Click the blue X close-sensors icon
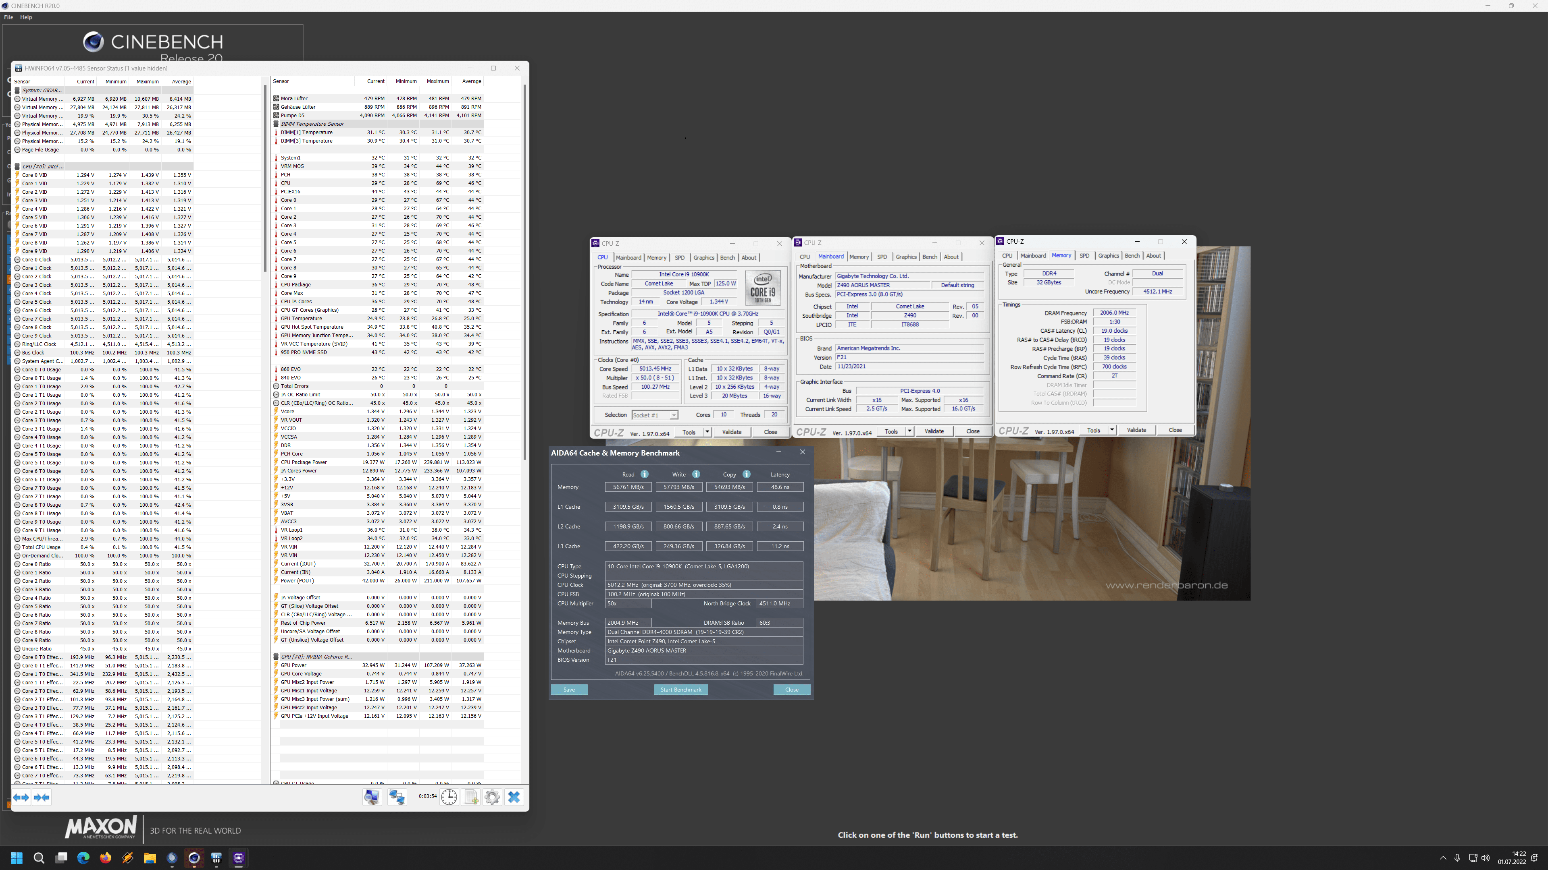This screenshot has width=1548, height=870. point(514,797)
